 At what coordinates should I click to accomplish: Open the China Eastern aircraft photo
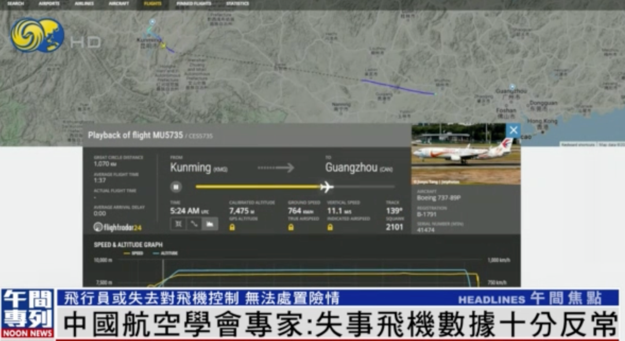(x=466, y=154)
